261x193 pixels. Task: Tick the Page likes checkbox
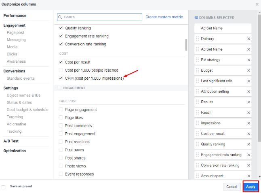point(61,118)
